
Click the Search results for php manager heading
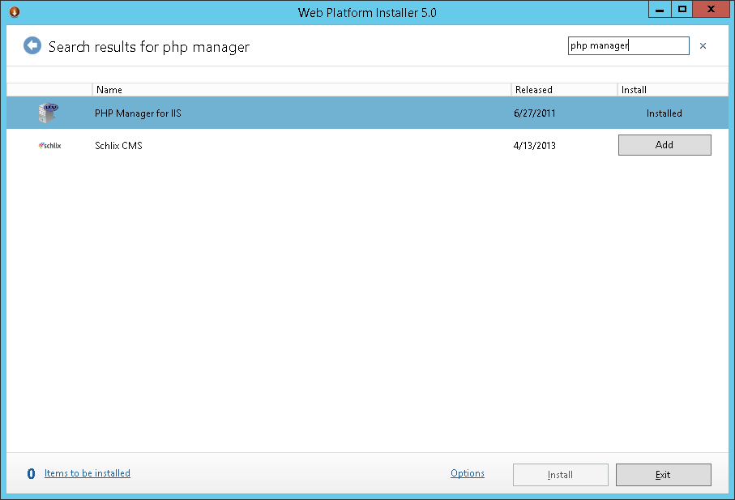click(149, 47)
